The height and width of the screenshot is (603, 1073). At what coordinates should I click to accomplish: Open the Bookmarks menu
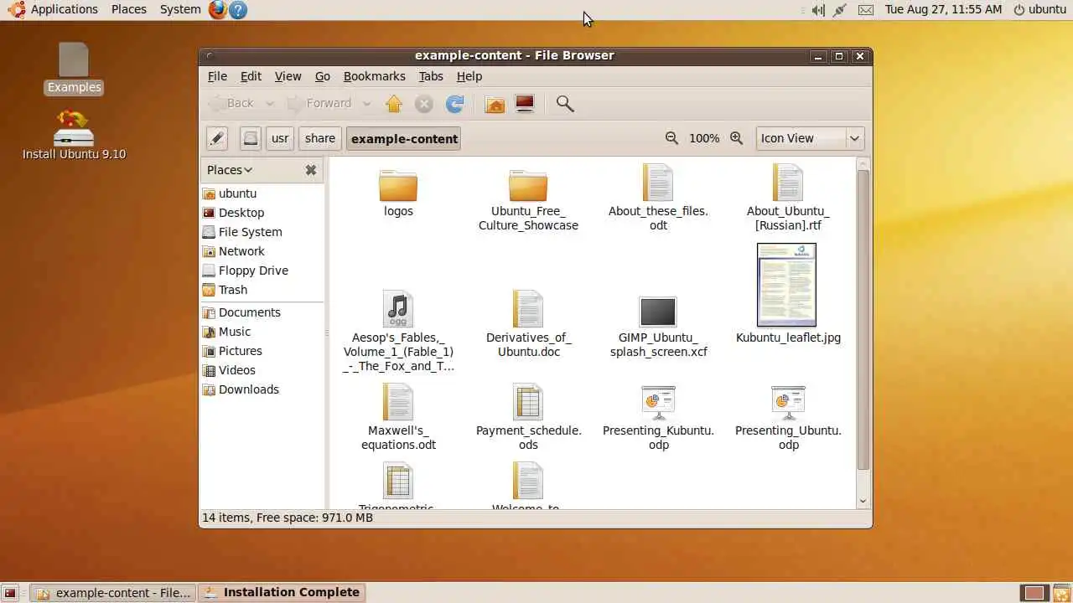click(375, 76)
